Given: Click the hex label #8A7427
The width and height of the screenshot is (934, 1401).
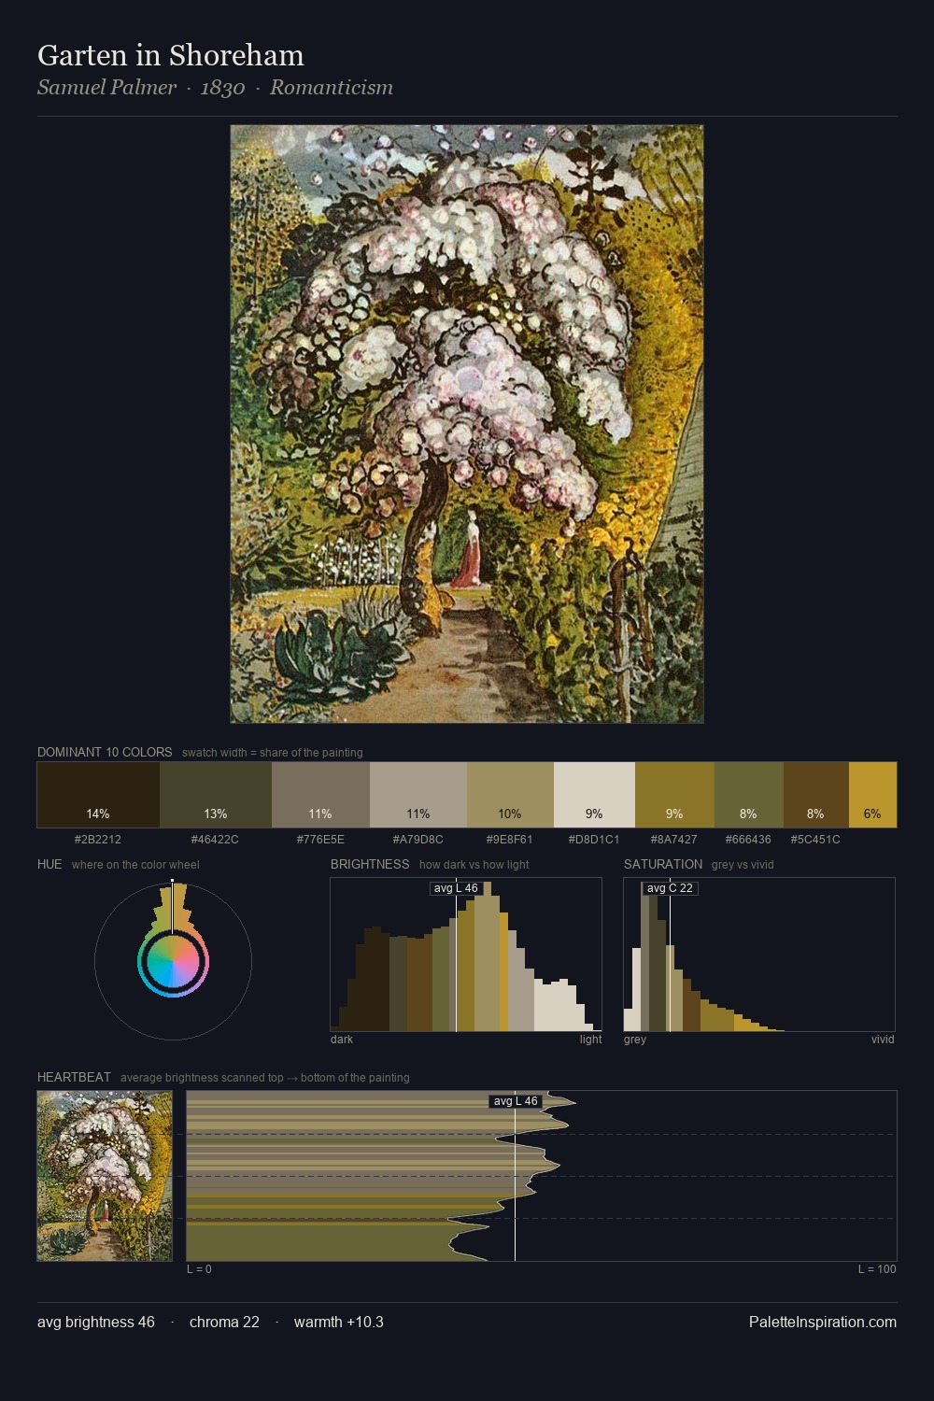Looking at the screenshot, I should pos(674,840).
